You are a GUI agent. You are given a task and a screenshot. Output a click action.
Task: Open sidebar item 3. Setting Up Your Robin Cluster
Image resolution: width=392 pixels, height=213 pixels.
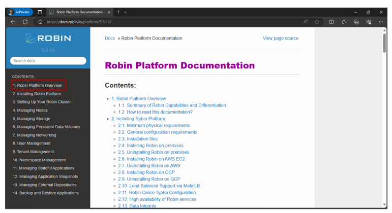[42, 102]
